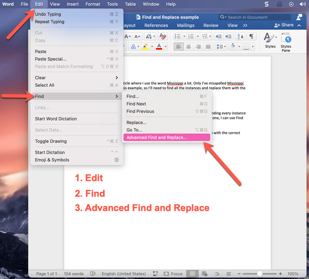This screenshot has height=279, width=309.
Task: Click the paragraph shading bucket icon
Action: [233, 47]
